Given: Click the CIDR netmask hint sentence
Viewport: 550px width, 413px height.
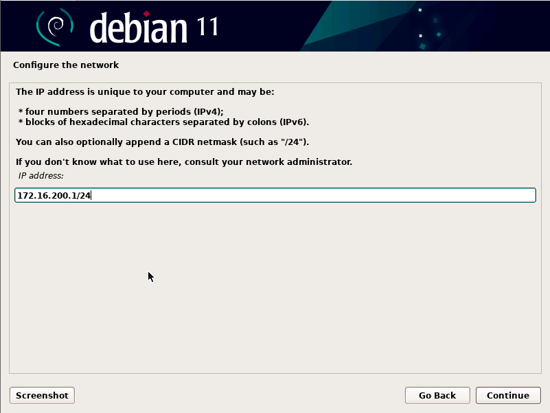Looking at the screenshot, I should (x=163, y=142).
